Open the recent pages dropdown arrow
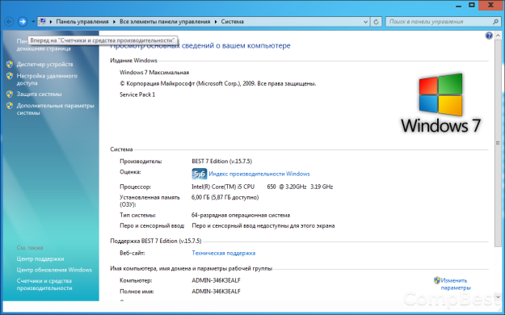The width and height of the screenshot is (505, 315). [x=33, y=22]
